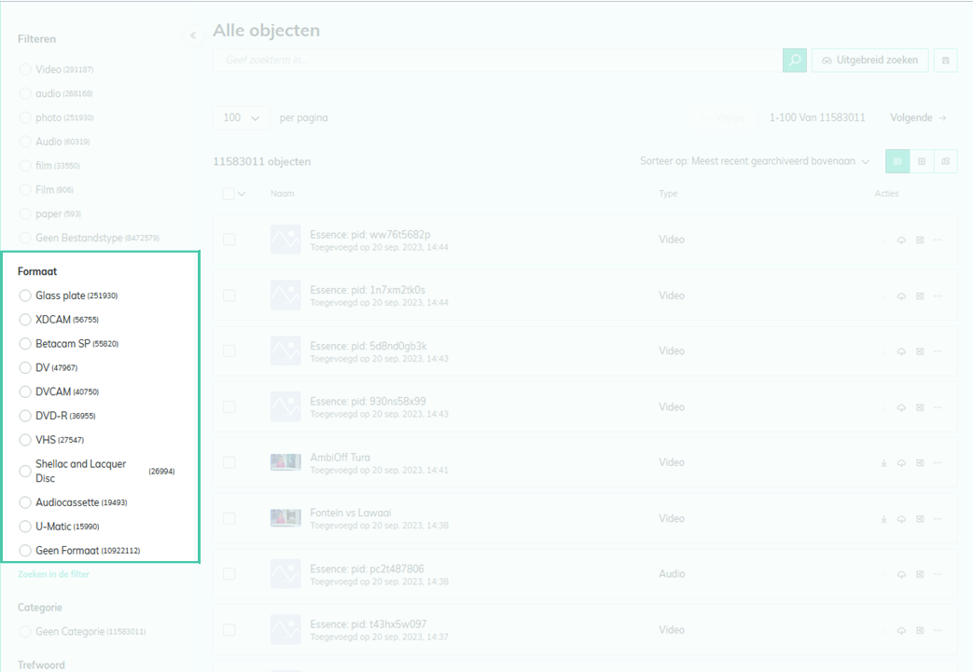Screen dimensions: 973x672
Task: Open more actions for 1n7xm2tk0s row
Action: pos(938,295)
